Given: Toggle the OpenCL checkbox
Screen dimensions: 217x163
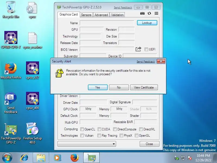Looking at the screenshot, I should click(x=82, y=129).
